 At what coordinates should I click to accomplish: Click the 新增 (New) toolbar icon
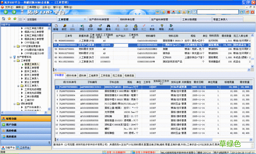(56, 27)
